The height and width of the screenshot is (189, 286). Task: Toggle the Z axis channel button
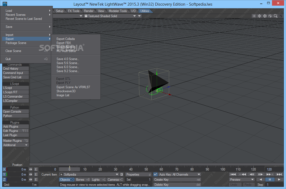coord(4,179)
